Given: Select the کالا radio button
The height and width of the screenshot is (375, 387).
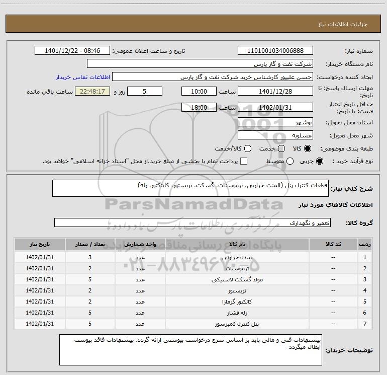Looking at the screenshot, I should point(308,148).
